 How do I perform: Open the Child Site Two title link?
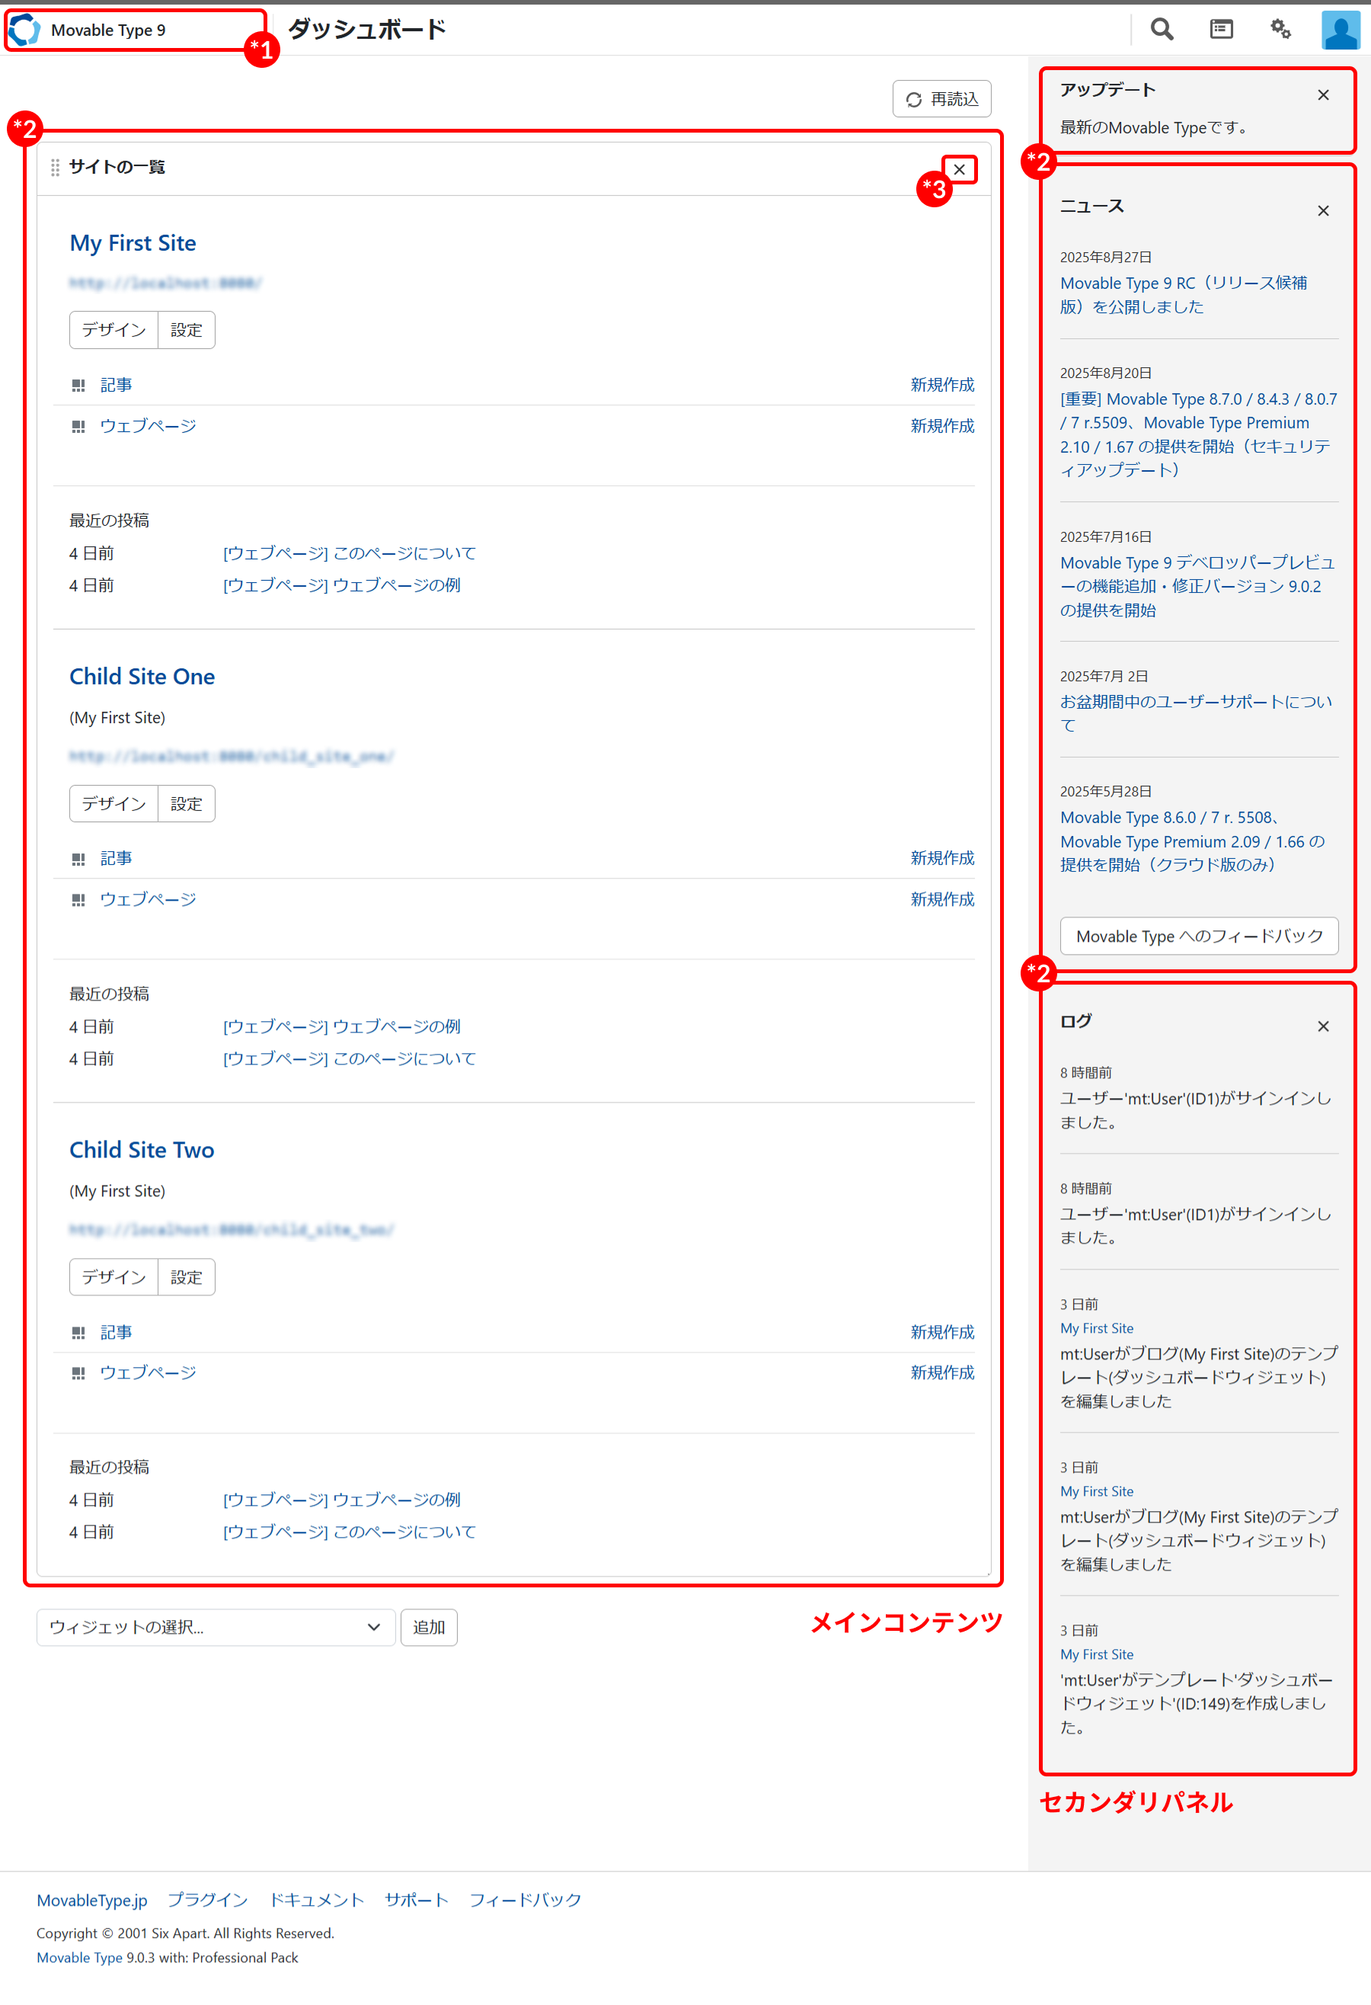coord(142,1150)
